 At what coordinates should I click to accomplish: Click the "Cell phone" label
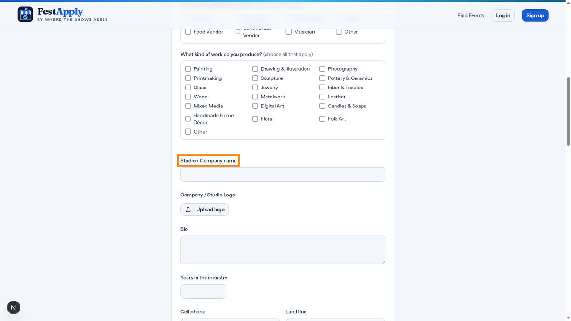193,312
